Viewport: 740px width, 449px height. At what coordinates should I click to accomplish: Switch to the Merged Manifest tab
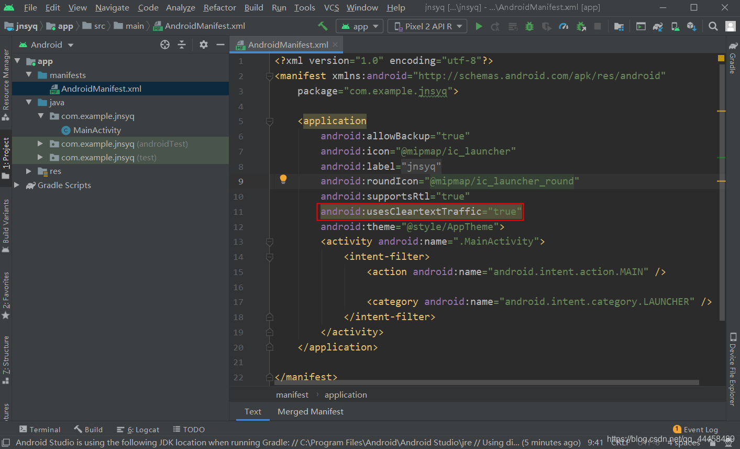(x=311, y=412)
